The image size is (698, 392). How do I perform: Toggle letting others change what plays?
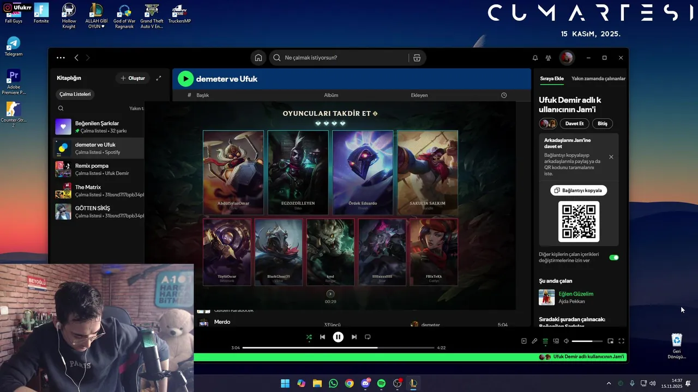coord(614,258)
